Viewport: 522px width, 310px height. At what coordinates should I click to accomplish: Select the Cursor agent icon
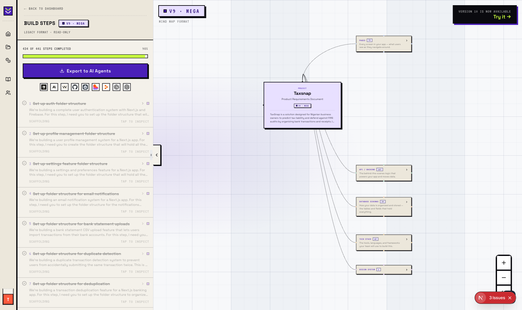44,87
